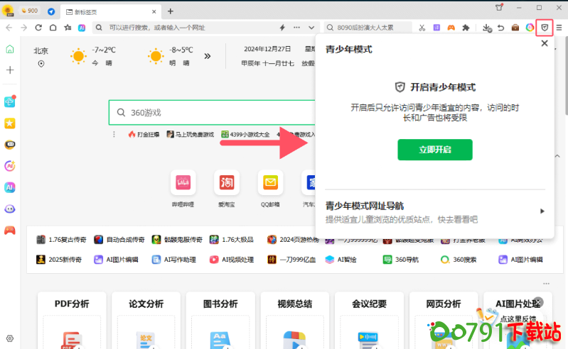Open the extensions puzzle piece icon

click(466, 28)
